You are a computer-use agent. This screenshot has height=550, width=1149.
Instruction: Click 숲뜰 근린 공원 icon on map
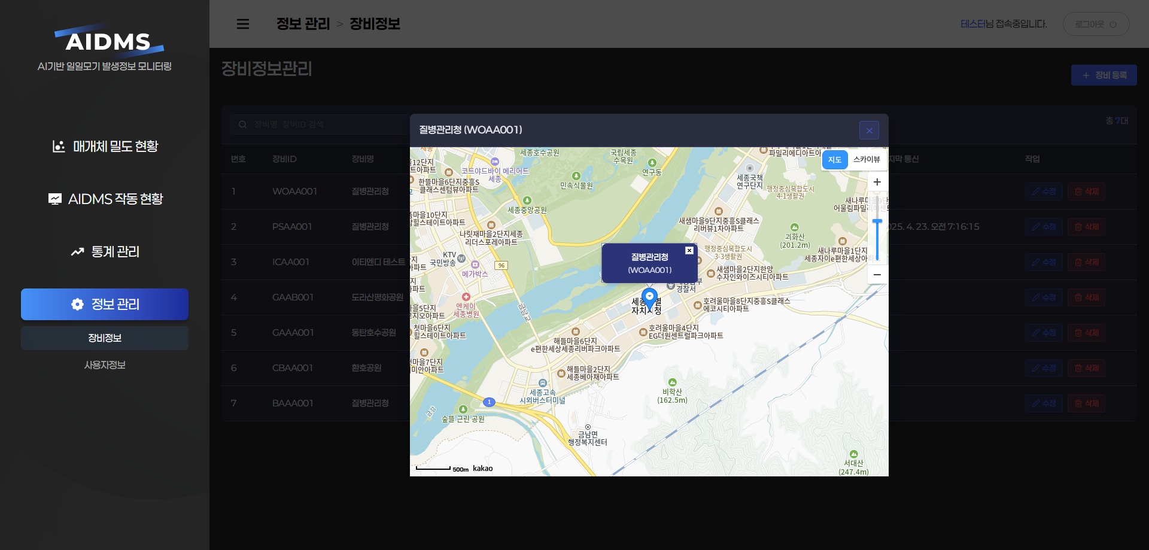pyautogui.click(x=463, y=409)
